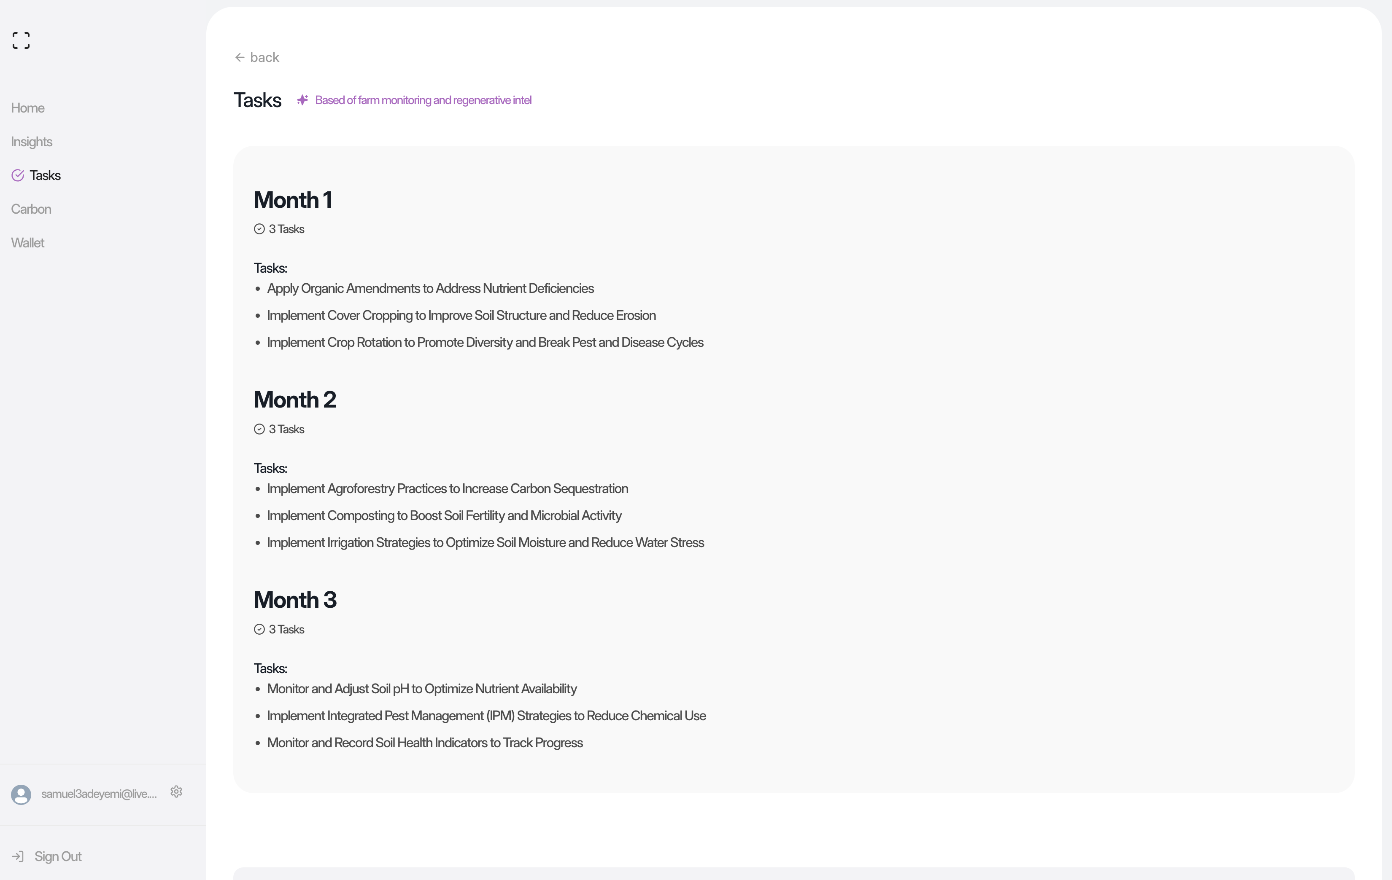Open the Wallet sidebar item
This screenshot has height=880, width=1392.
tap(28, 243)
